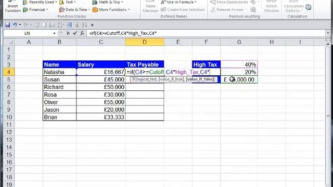This screenshot has height=187, width=333.
Task: Select column A header
Action: (x=29, y=42)
